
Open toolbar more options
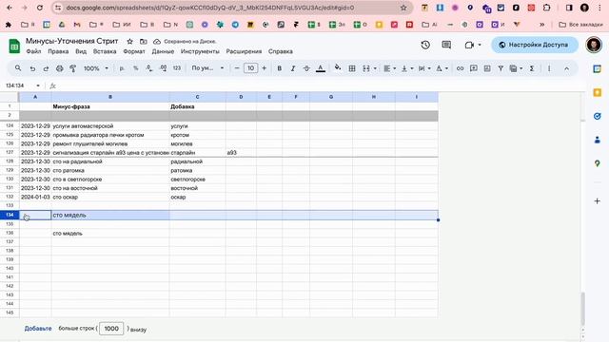(549, 68)
